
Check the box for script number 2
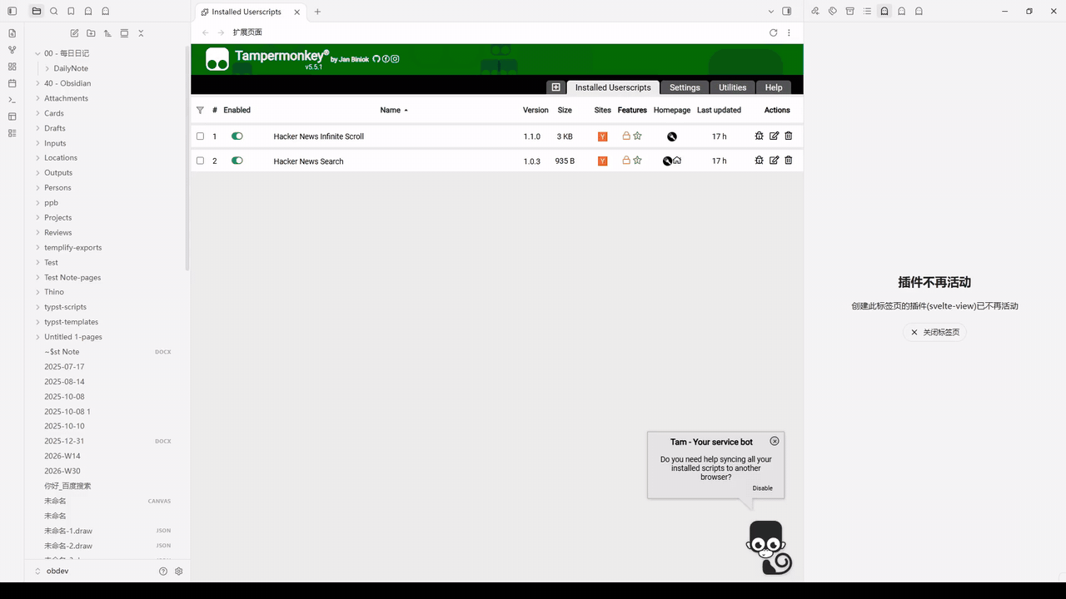pyautogui.click(x=200, y=161)
